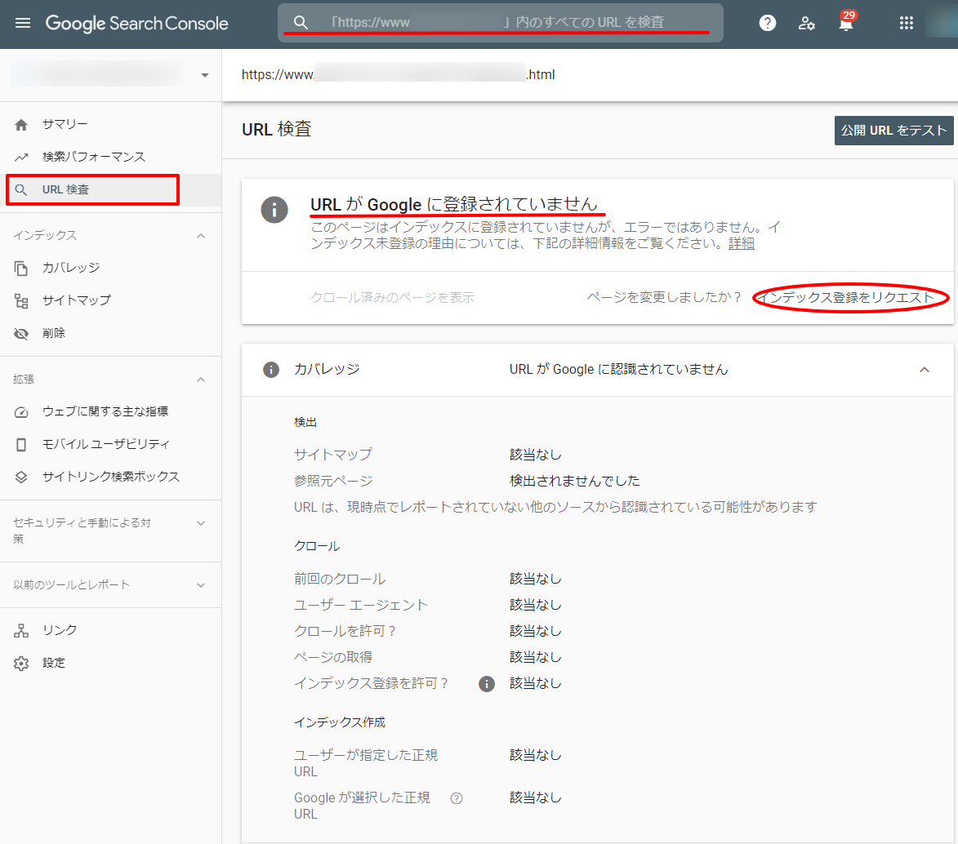958x844 pixels.
Task: Click the リンク network icon
Action: pyautogui.click(x=21, y=630)
